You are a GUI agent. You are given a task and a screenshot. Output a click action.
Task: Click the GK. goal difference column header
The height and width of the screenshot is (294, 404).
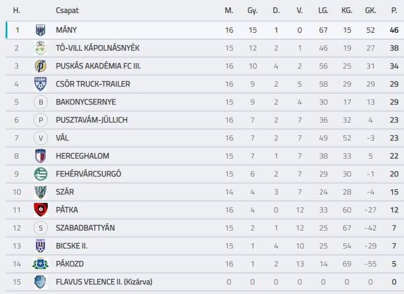(370, 11)
